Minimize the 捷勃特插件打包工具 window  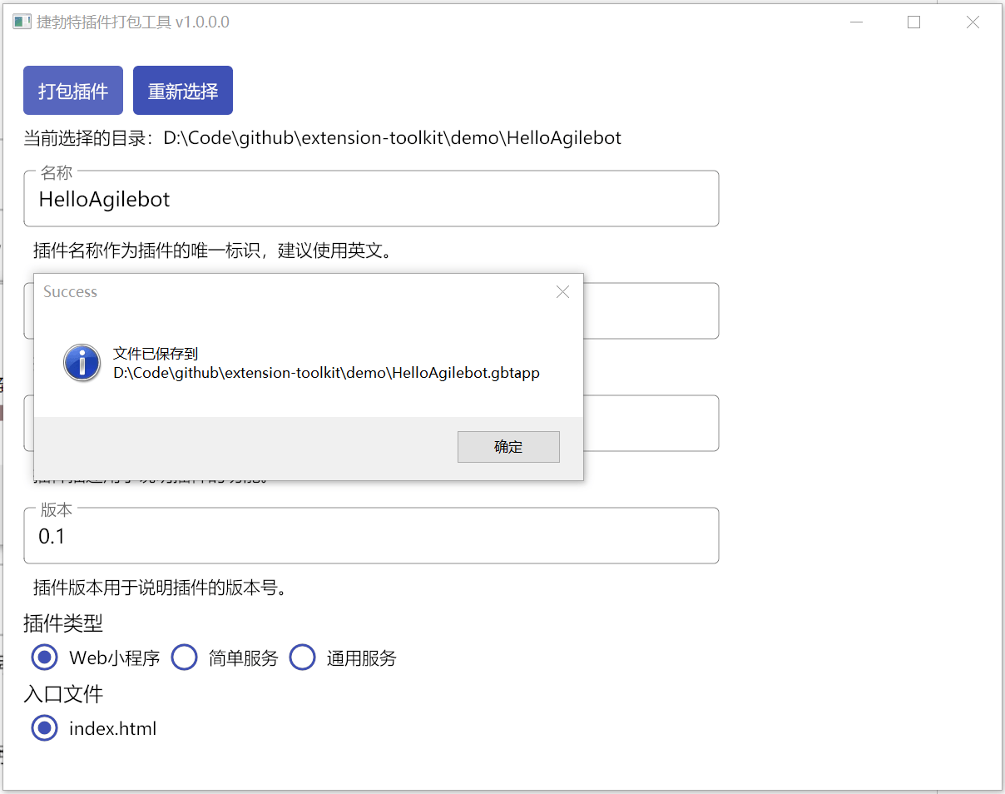pos(856,22)
